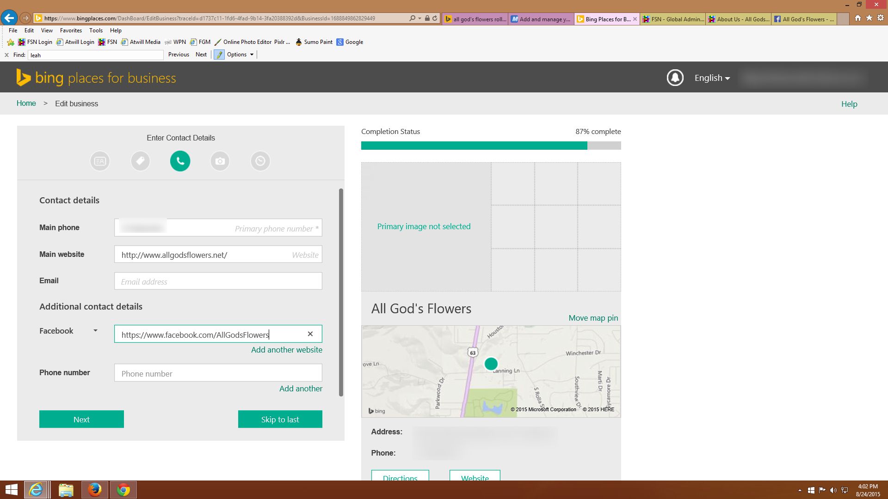Select the phone contact details step icon
This screenshot has height=499, width=888.
180,161
